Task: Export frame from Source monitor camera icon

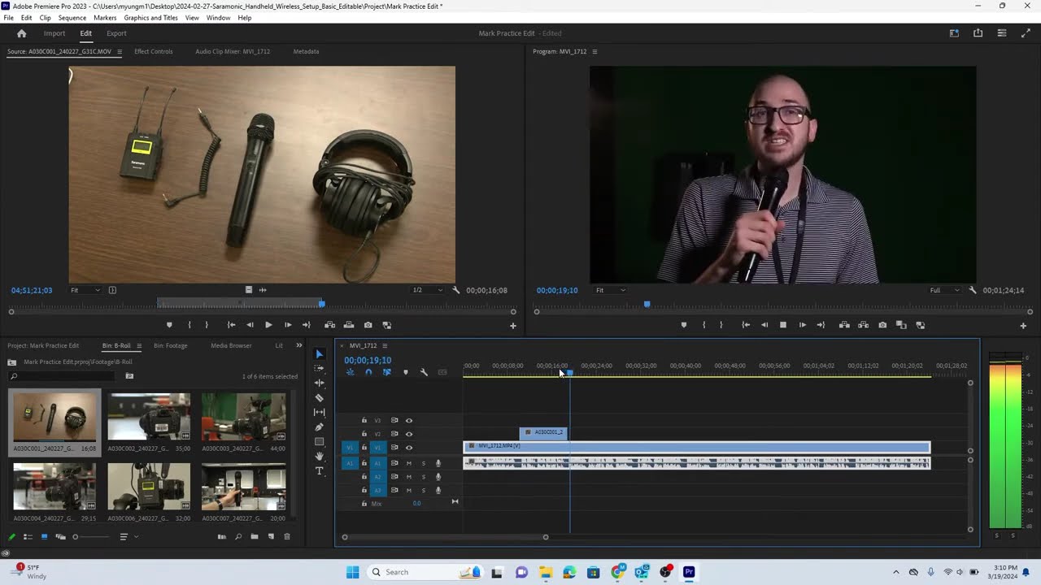Action: [368, 325]
